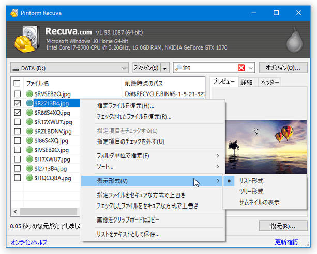Click the 更新確認 link
This screenshot has width=317, height=254.
286,242
